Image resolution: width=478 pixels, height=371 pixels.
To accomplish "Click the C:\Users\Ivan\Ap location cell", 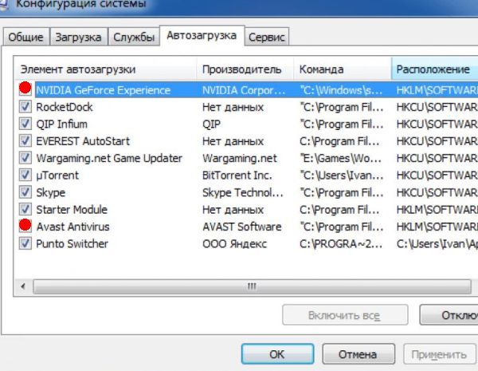I will coord(437,243).
